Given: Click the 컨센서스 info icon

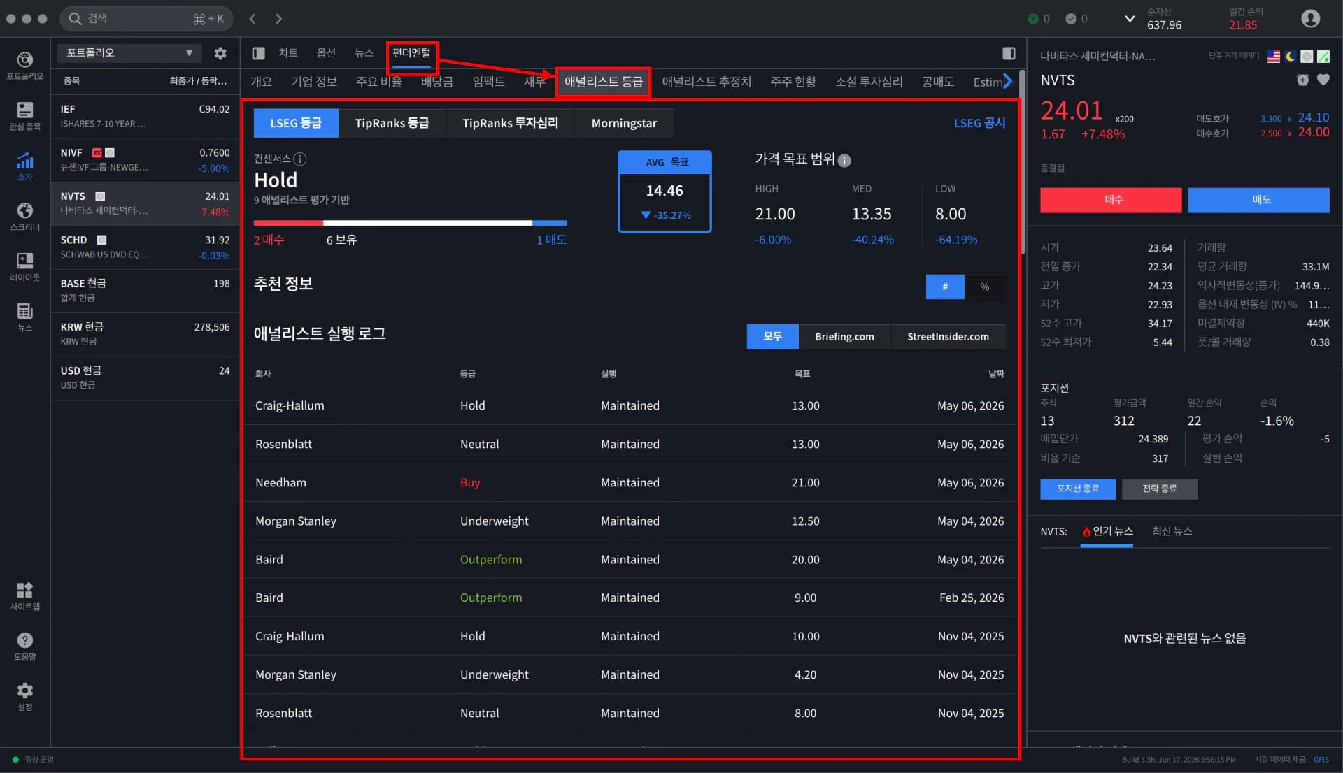Looking at the screenshot, I should coord(300,159).
